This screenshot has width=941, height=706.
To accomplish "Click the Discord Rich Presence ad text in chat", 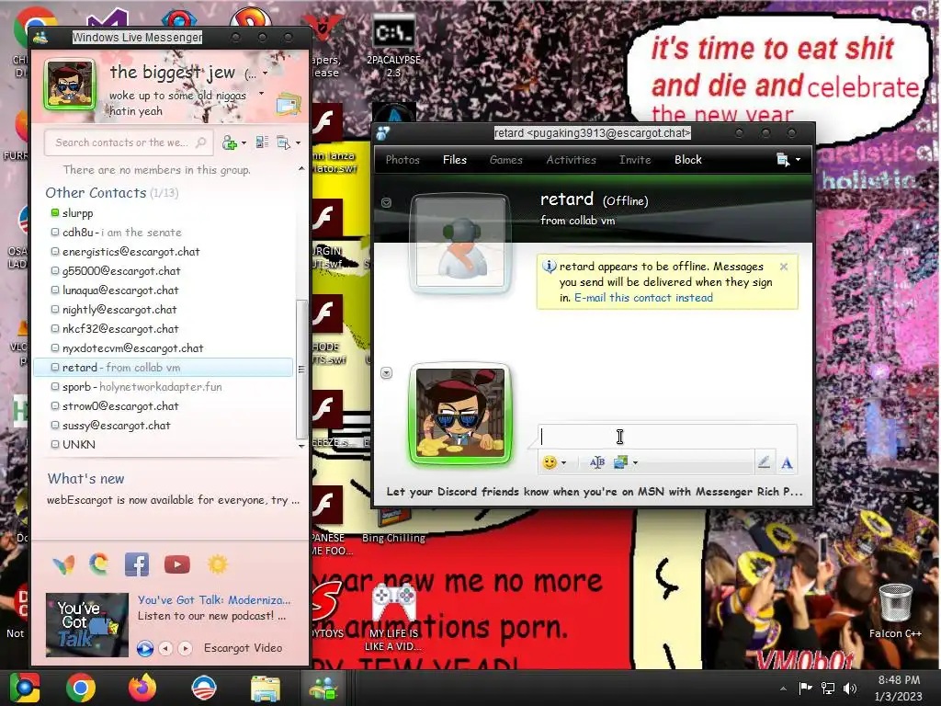I will point(595,492).
